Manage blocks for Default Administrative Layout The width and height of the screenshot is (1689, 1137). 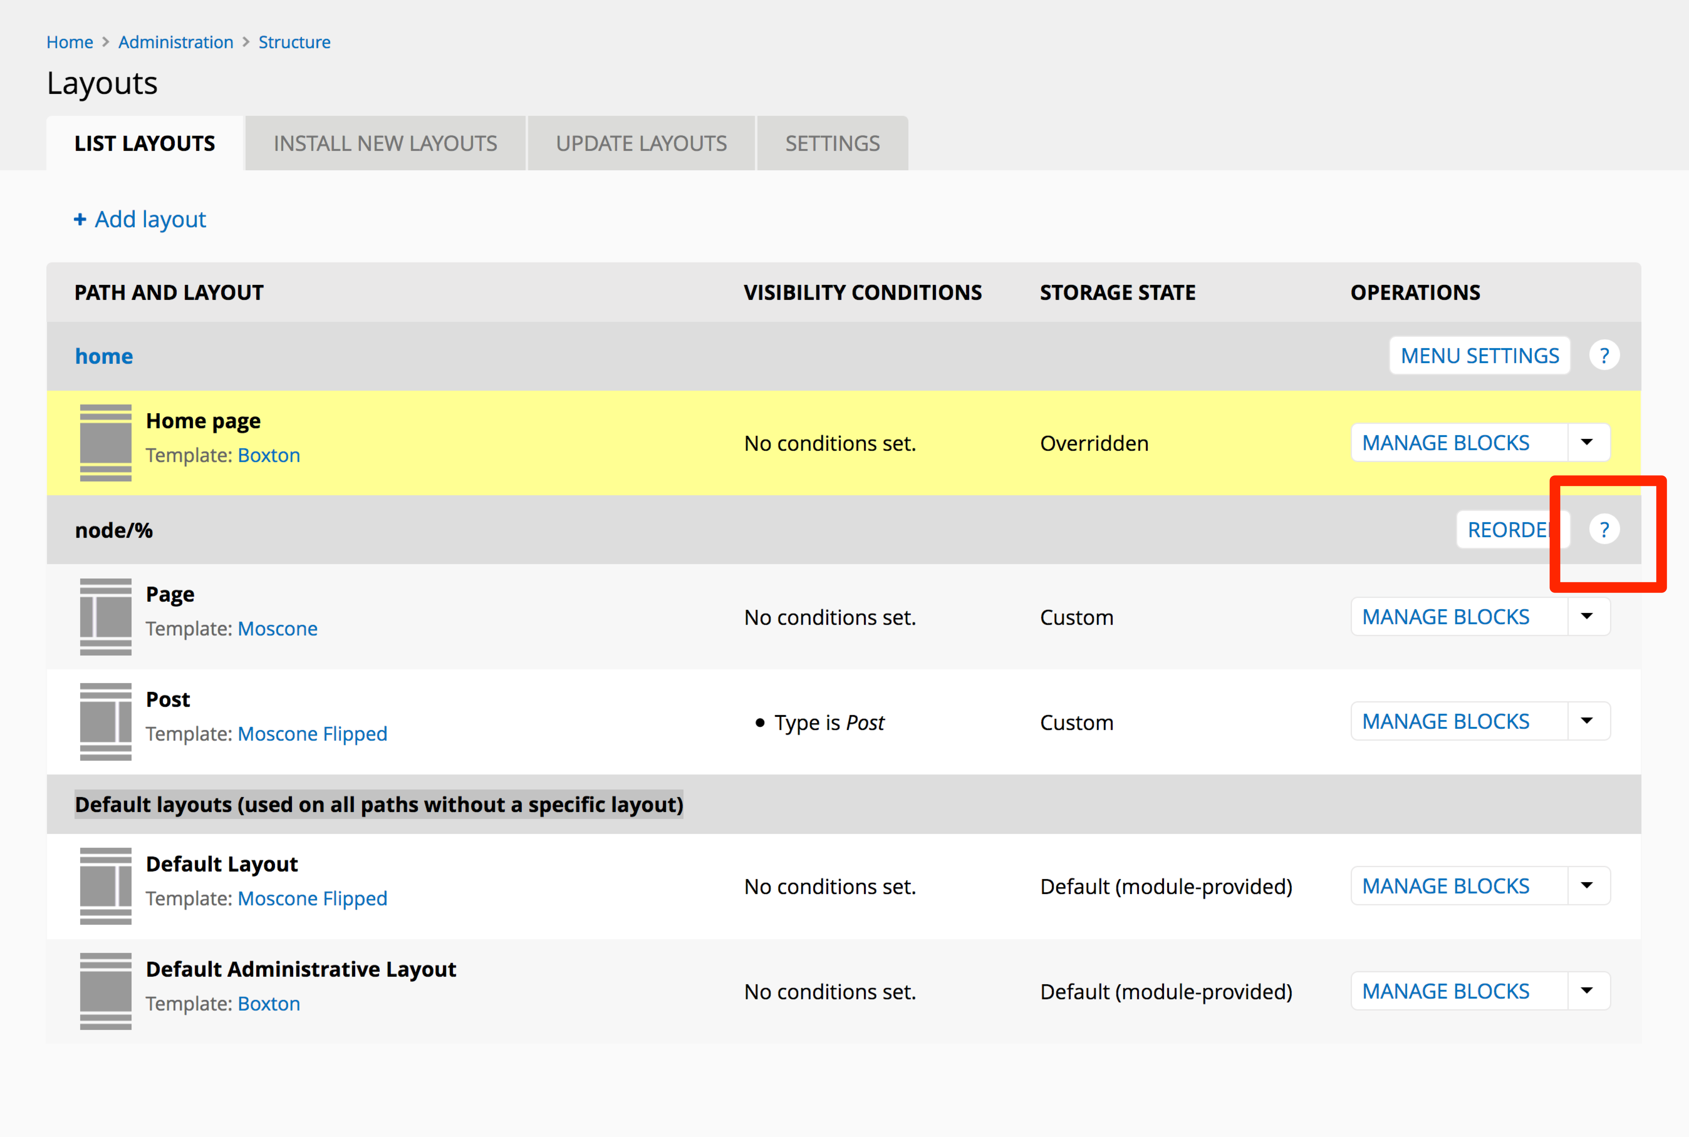[x=1460, y=990]
